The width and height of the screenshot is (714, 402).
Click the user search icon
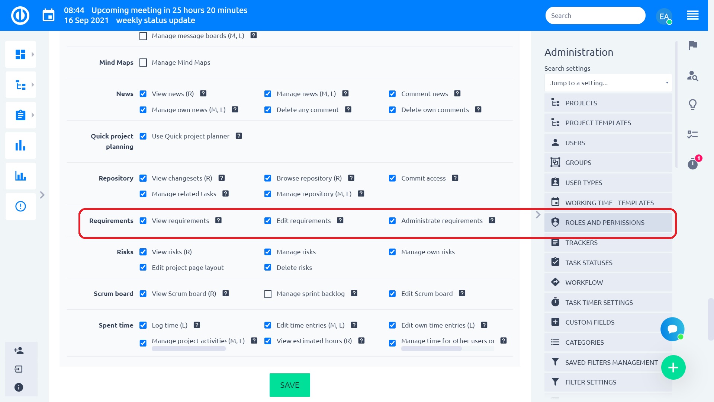(x=693, y=76)
